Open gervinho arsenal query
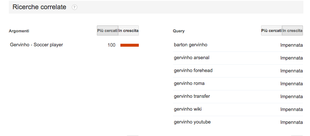The height and width of the screenshot is (136, 310). point(191,58)
